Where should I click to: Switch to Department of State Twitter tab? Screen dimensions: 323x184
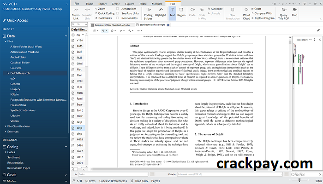112,25
